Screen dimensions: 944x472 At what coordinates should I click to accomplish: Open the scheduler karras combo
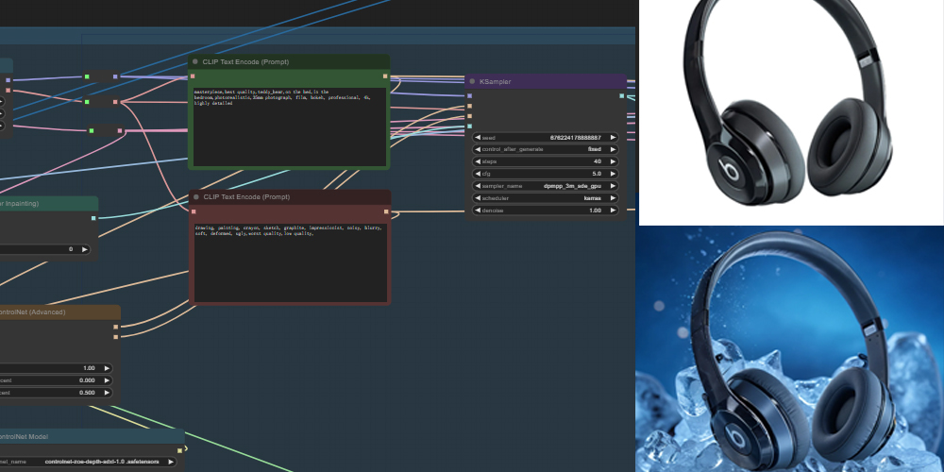(x=545, y=198)
